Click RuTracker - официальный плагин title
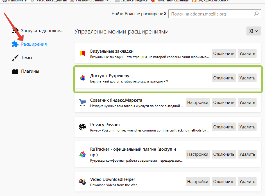 tap(133, 152)
